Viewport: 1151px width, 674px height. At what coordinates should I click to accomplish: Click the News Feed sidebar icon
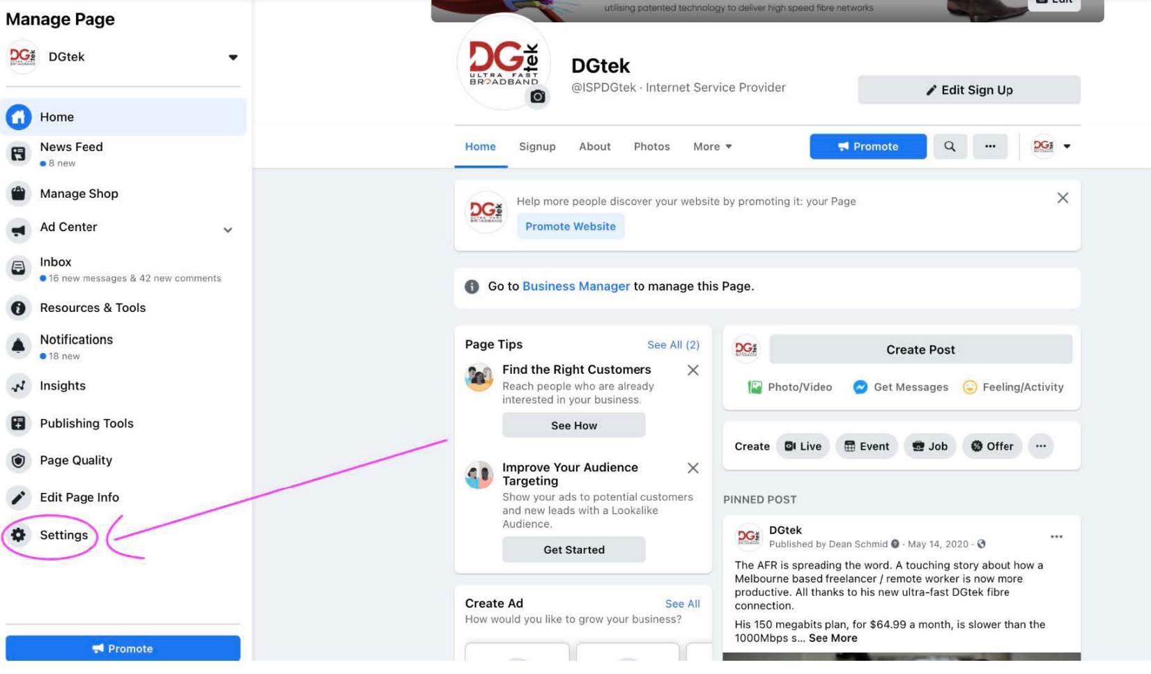(19, 154)
